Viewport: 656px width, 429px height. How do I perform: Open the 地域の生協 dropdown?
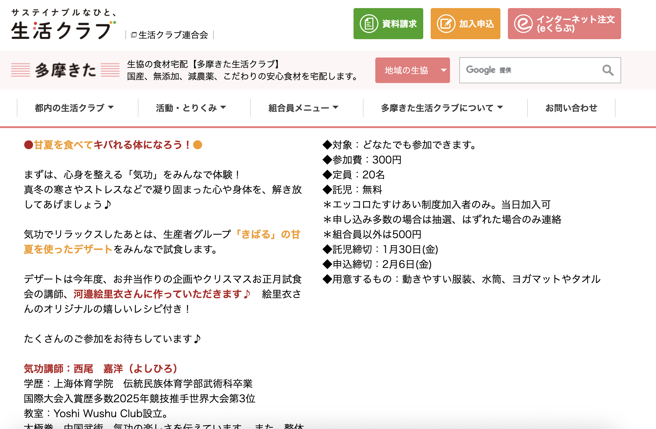click(x=406, y=70)
